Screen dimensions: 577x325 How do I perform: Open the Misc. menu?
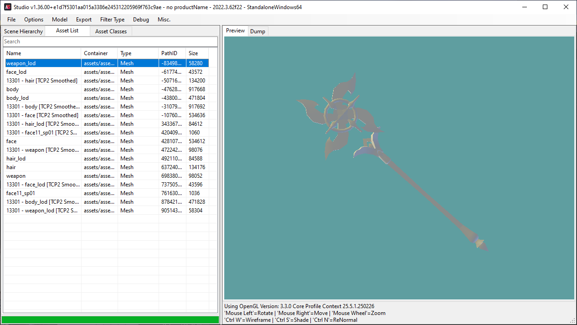click(x=164, y=20)
